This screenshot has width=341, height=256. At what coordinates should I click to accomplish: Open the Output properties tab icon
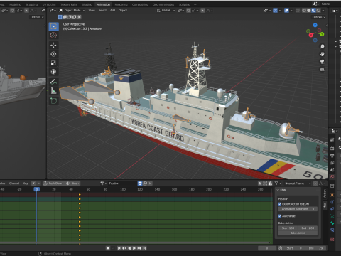[x=332, y=156]
